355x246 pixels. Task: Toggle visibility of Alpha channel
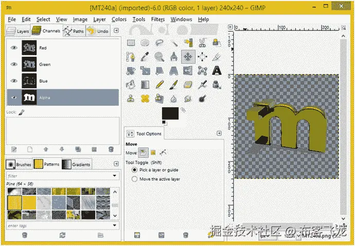14,97
